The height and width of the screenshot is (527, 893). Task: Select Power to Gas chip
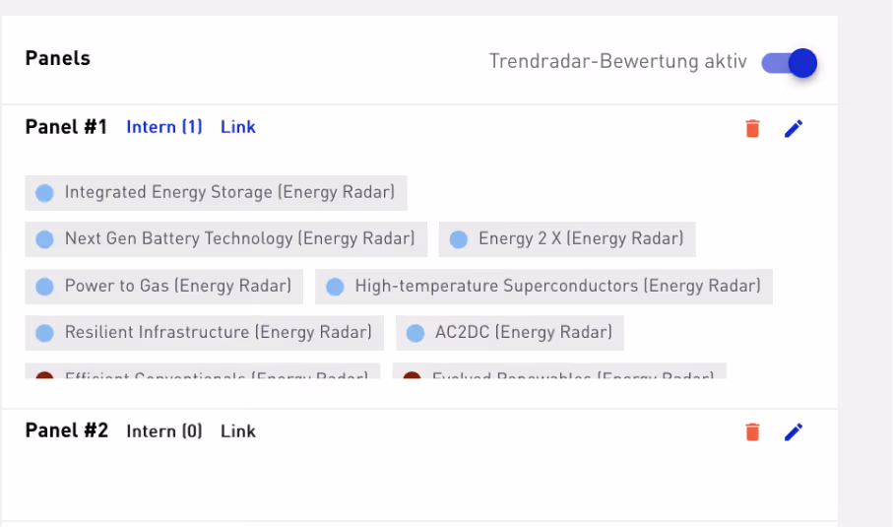164,286
